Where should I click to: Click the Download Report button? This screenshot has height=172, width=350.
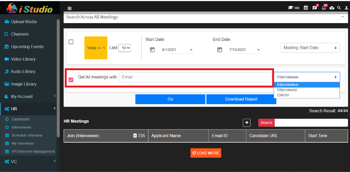[241, 99]
